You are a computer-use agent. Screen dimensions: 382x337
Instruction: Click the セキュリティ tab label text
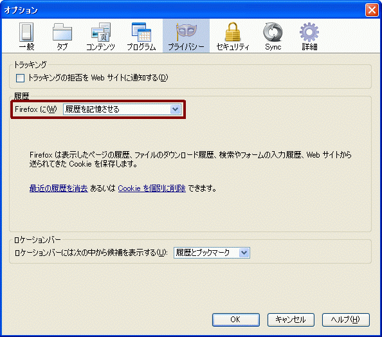(233, 47)
